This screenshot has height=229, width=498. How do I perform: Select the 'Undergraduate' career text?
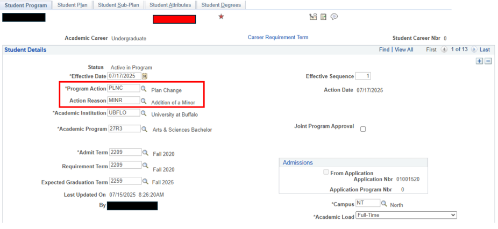click(129, 38)
